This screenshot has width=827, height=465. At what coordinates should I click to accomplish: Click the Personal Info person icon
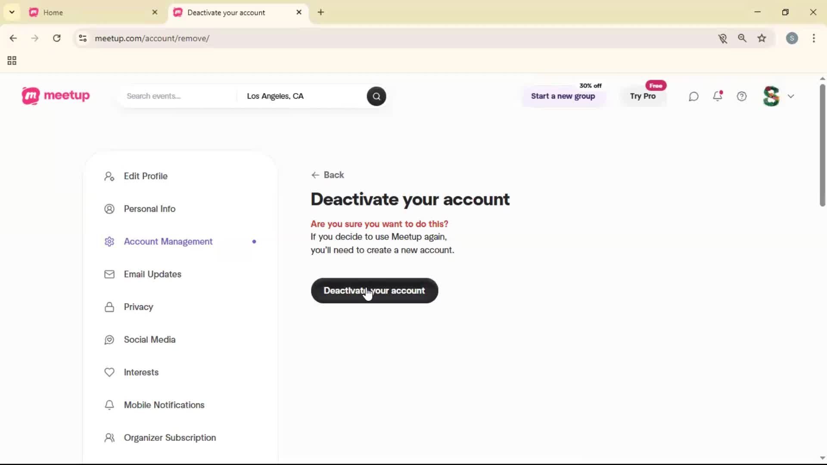tap(109, 209)
